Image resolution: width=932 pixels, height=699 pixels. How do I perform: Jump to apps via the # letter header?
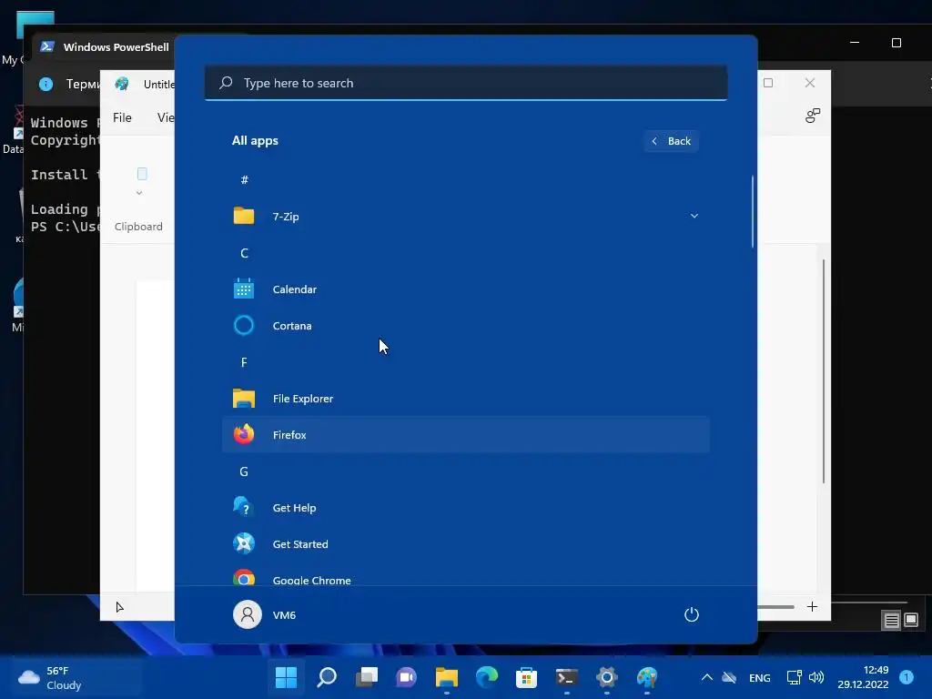click(244, 180)
